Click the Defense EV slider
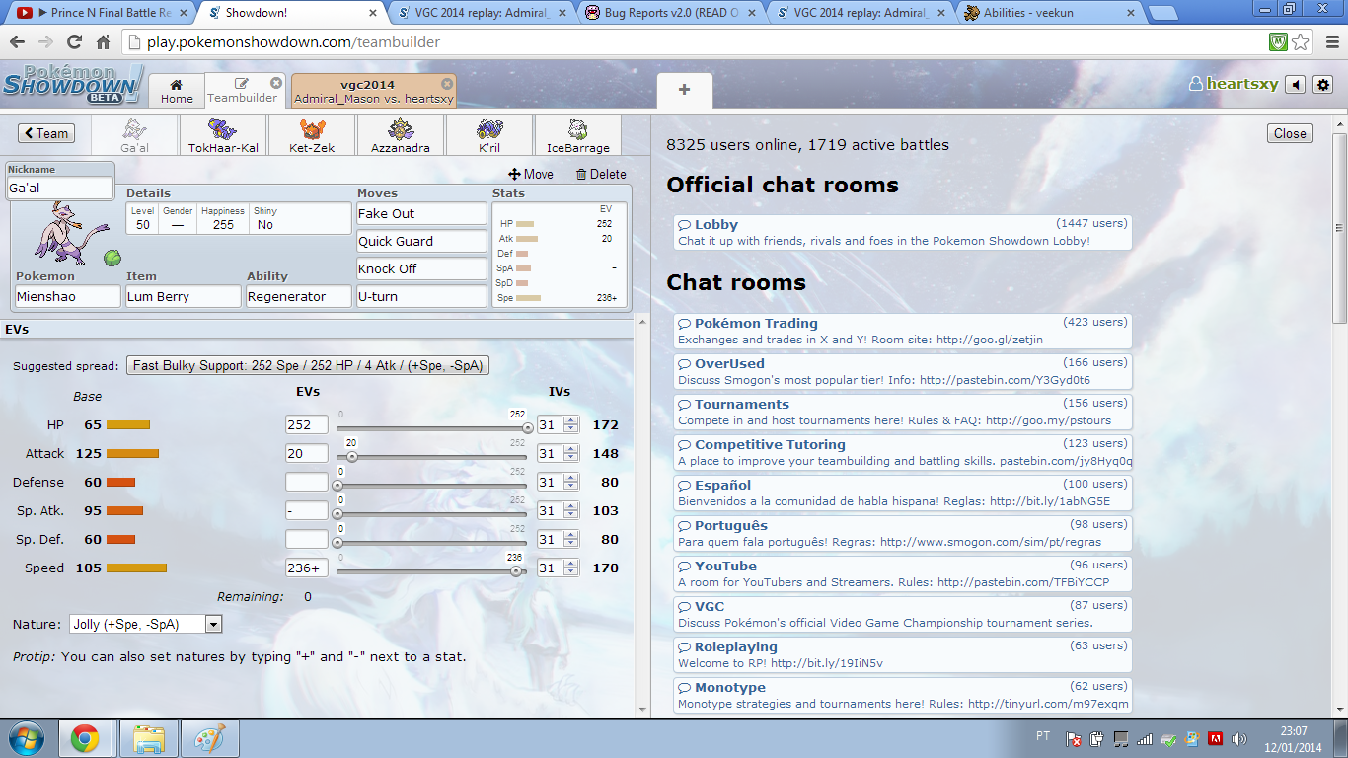This screenshot has width=1348, height=758. (x=432, y=485)
